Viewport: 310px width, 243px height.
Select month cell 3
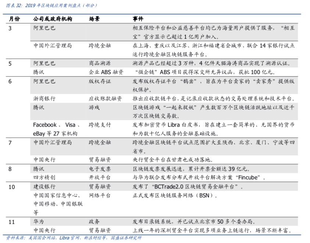coord(10,28)
